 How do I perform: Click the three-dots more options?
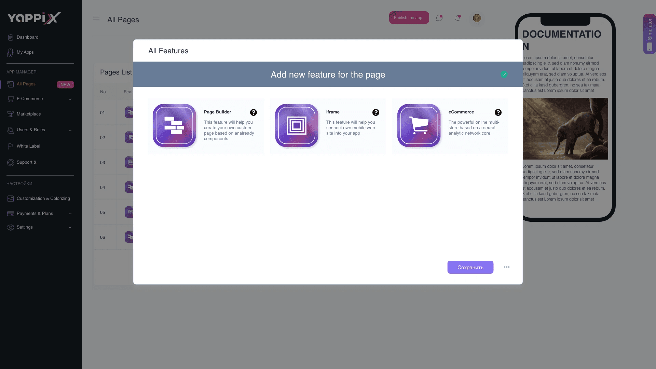pos(507,267)
